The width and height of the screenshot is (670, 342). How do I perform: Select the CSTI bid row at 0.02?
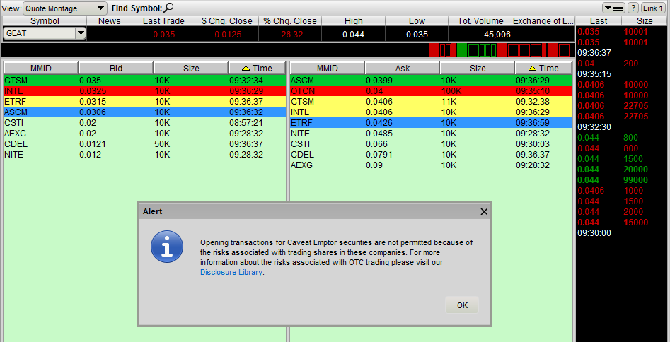tap(144, 123)
